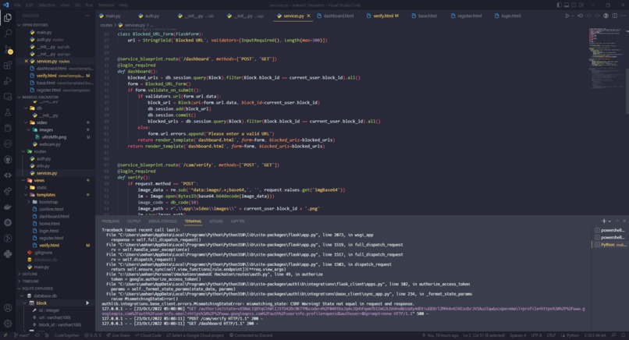Toggle Panel layout icon in title bar
This screenshot has width=629, height=340.
click(567, 5)
